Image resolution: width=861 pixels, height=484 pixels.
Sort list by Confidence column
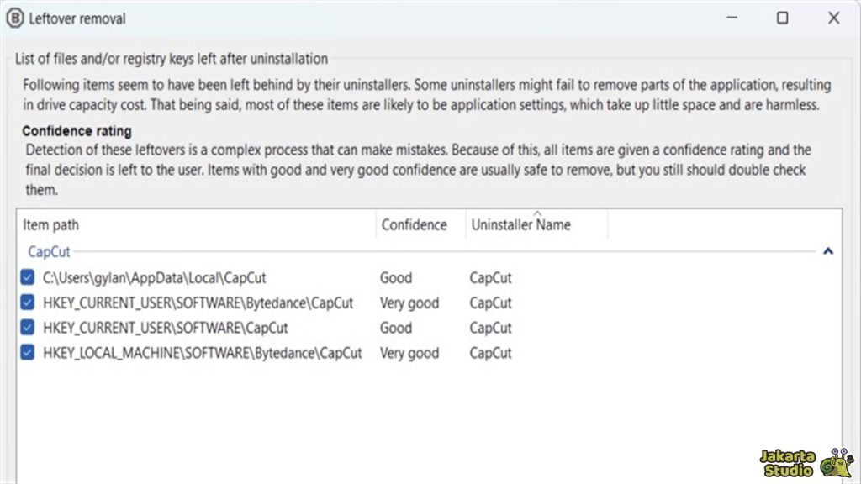pyautogui.click(x=414, y=225)
